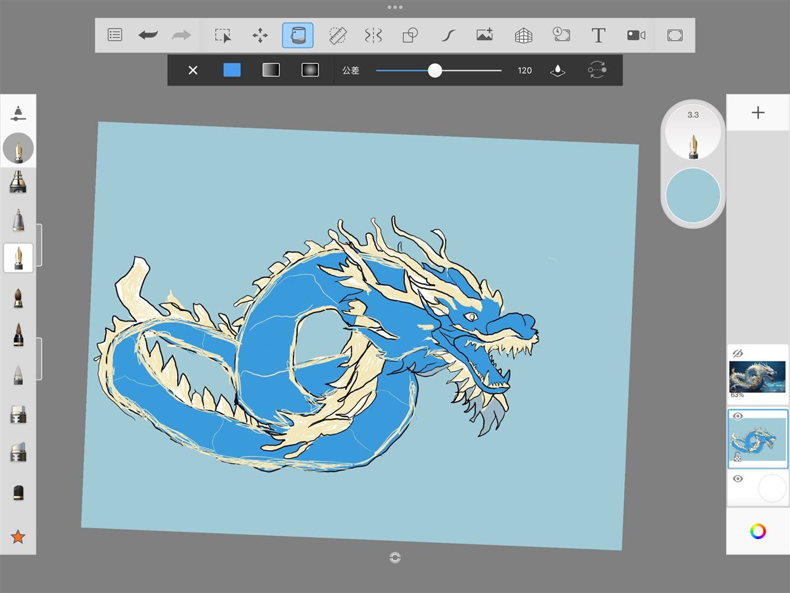
Task: Open the Text tool
Action: coord(598,36)
